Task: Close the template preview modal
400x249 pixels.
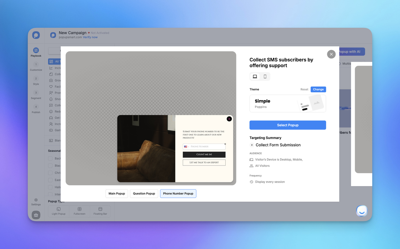Action: coord(331,54)
